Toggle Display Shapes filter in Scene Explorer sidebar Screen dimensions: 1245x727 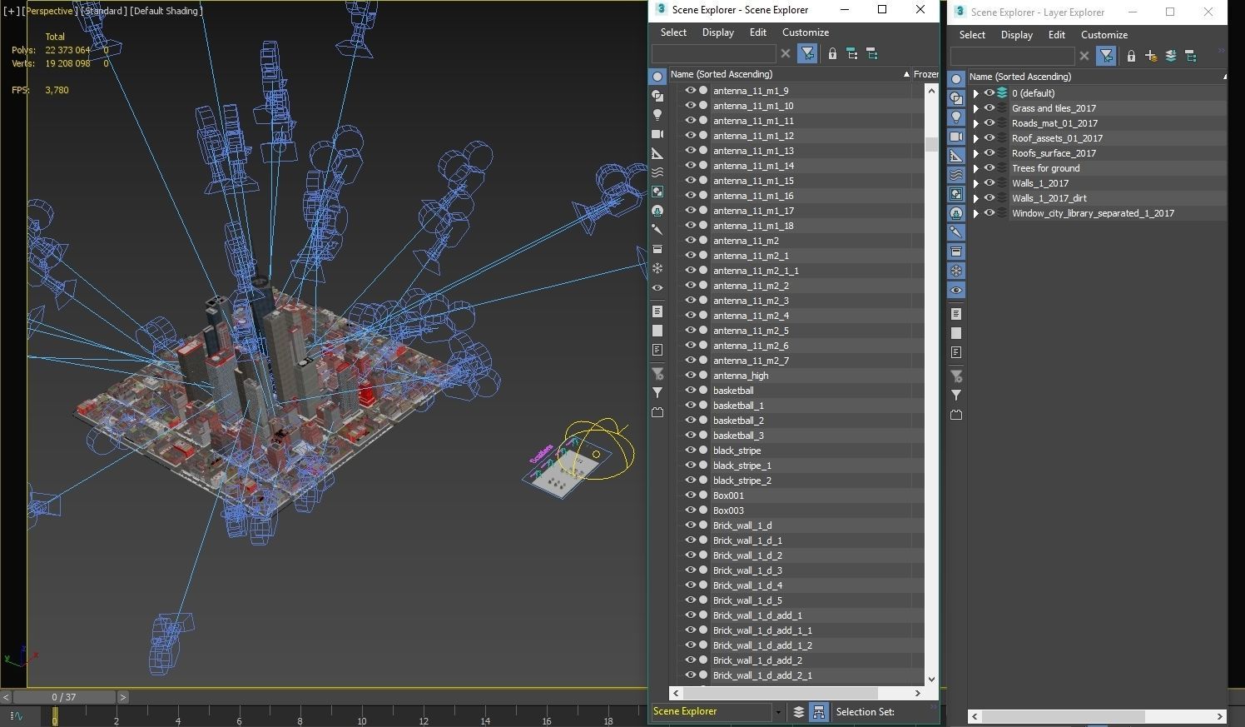pyautogui.click(x=657, y=96)
